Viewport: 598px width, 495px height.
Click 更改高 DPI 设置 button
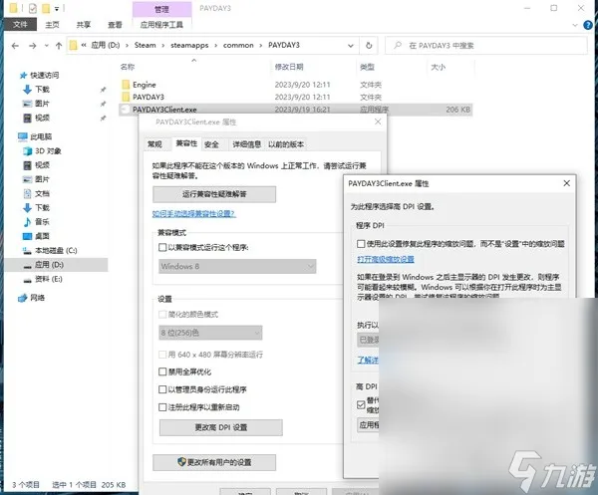tap(221, 428)
